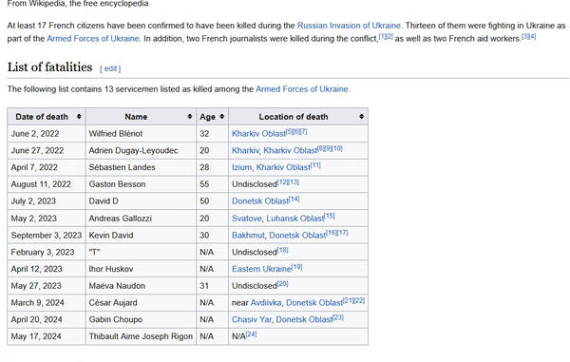
Task: Click the List of fatalities heading
Action: click(49, 67)
